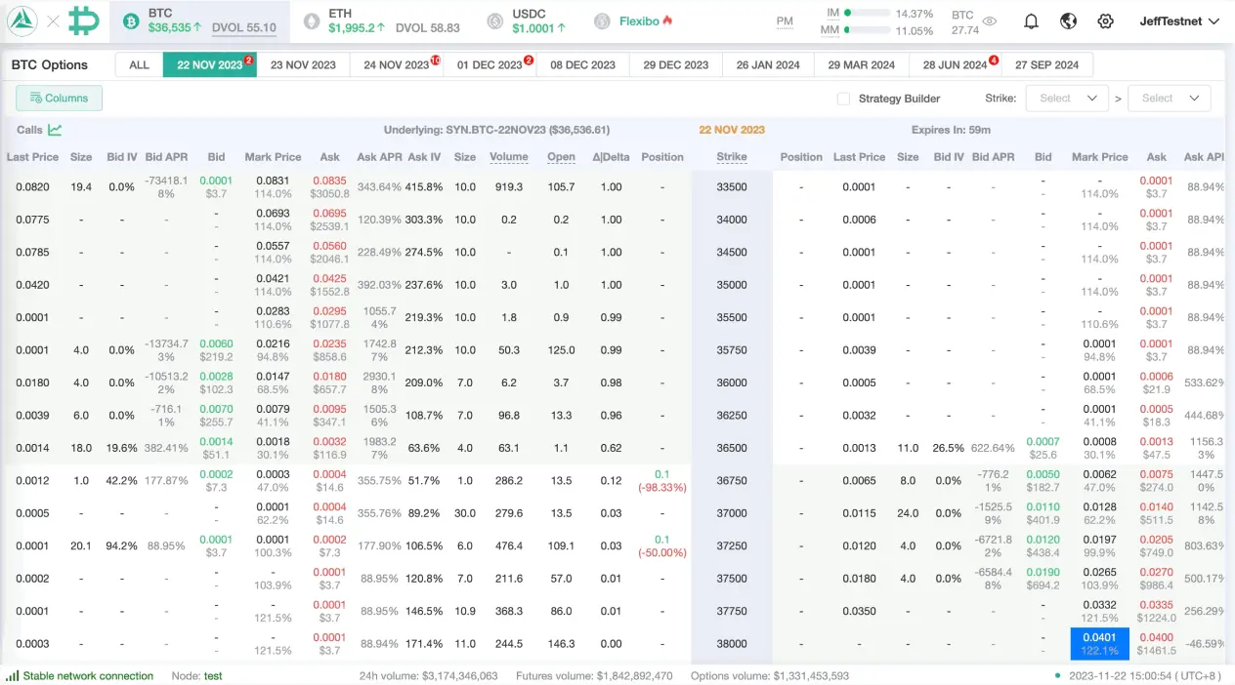Open the first Strike Select dropdown
This screenshot has width=1235, height=685.
coord(1067,98)
